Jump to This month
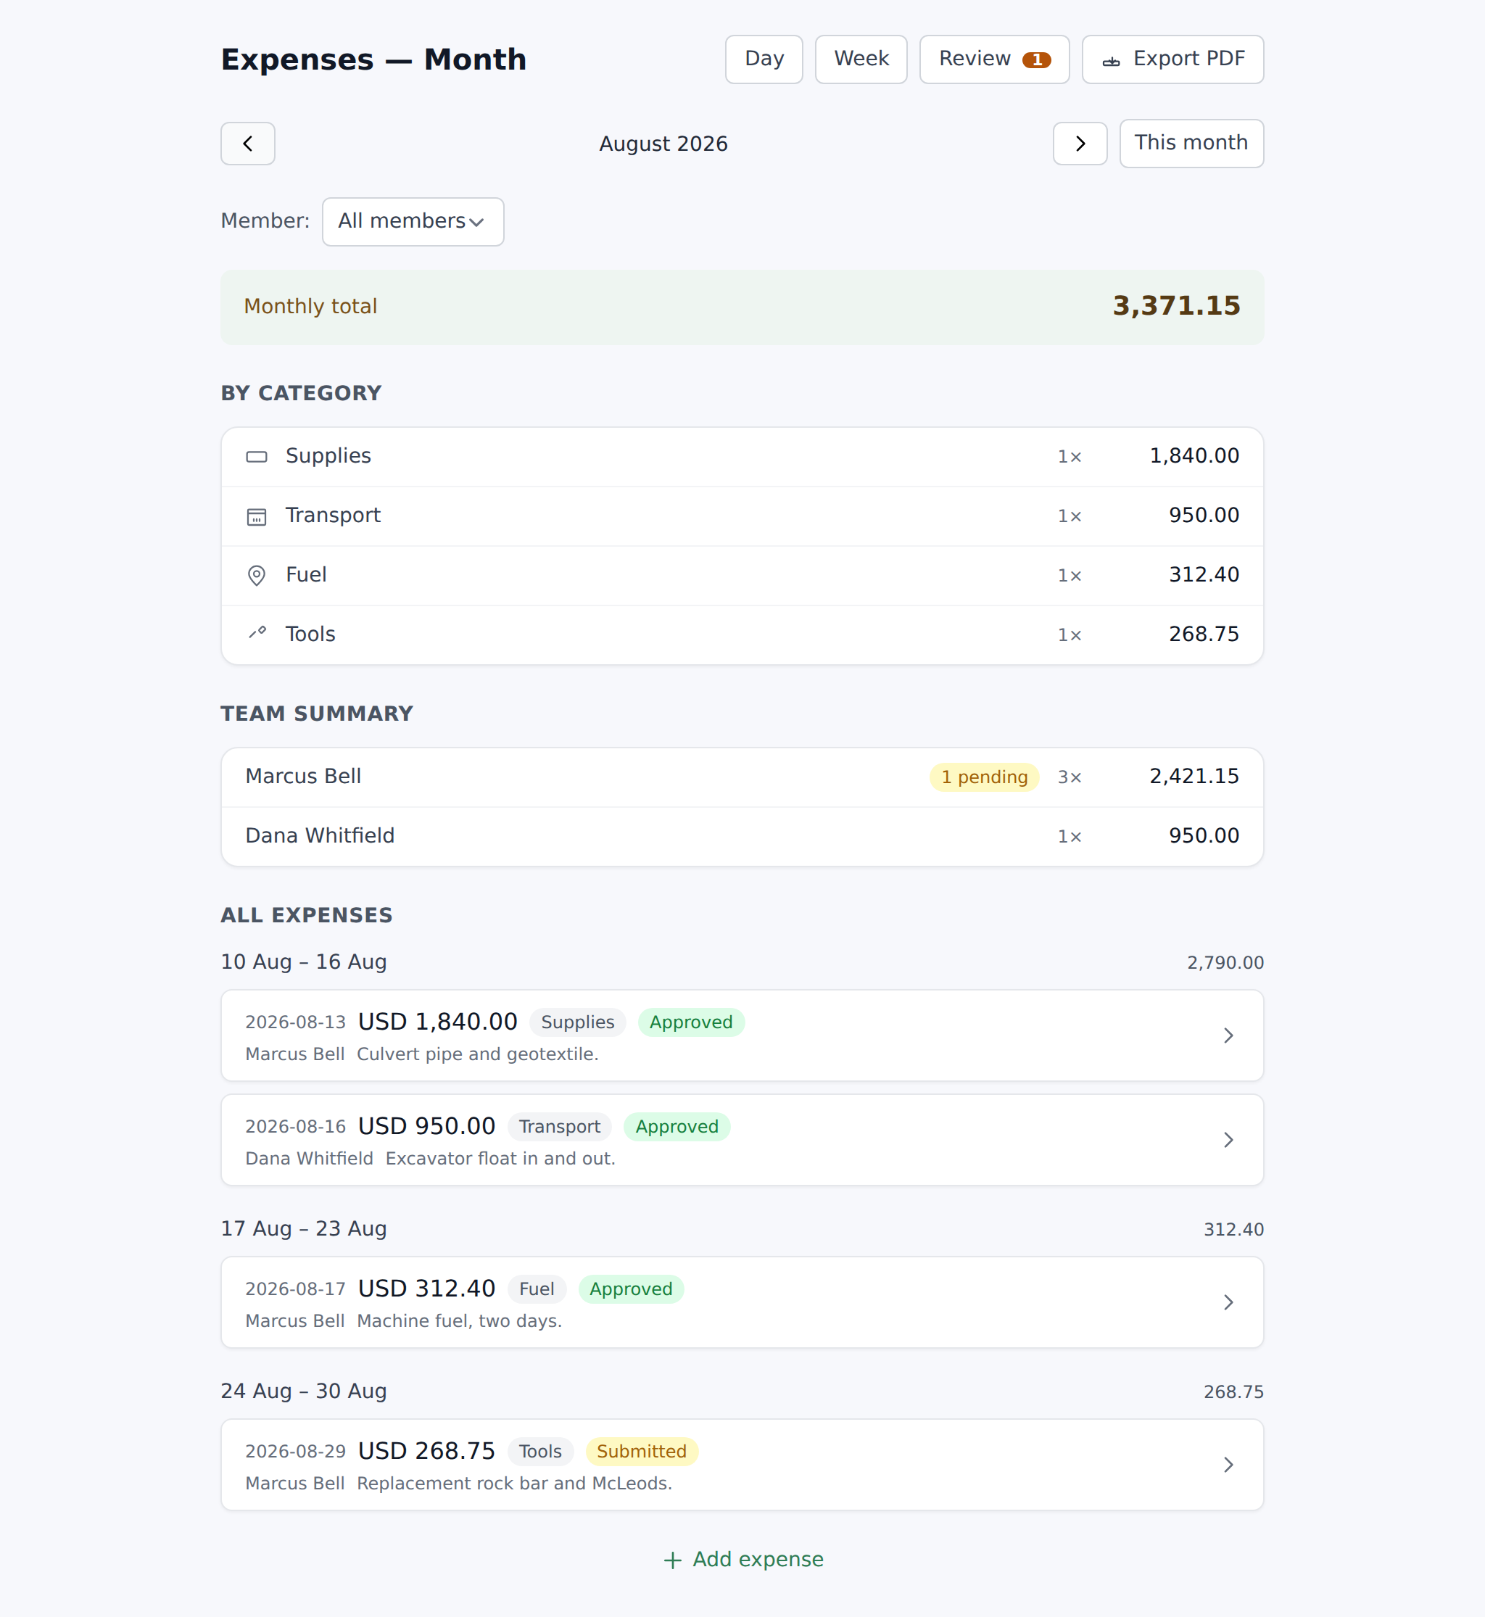This screenshot has width=1485, height=1617. coord(1191,144)
